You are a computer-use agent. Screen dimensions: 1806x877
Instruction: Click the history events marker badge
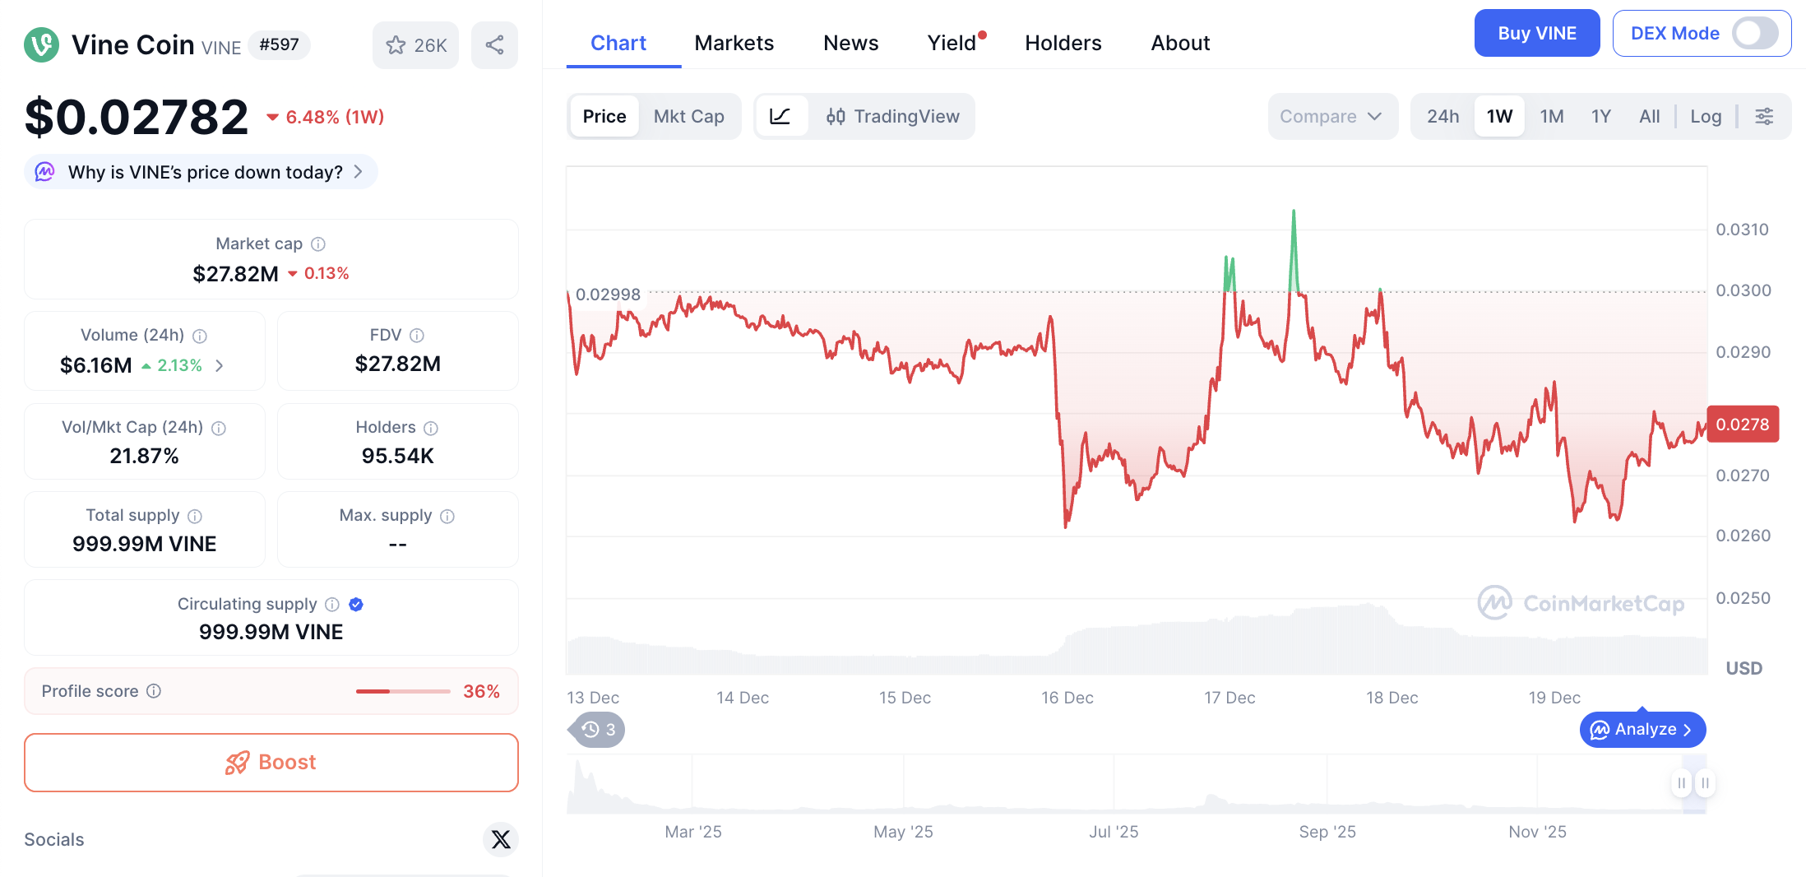point(599,730)
